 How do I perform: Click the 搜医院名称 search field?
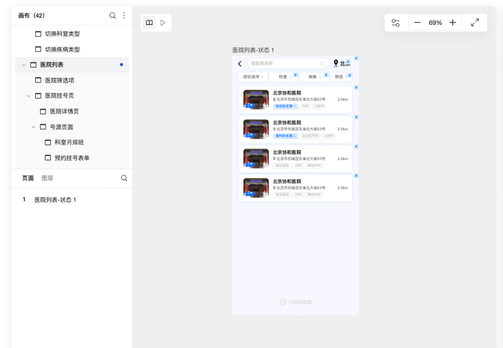[x=288, y=64]
